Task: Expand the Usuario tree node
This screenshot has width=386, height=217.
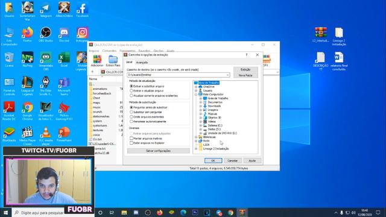Action: pos(196,90)
